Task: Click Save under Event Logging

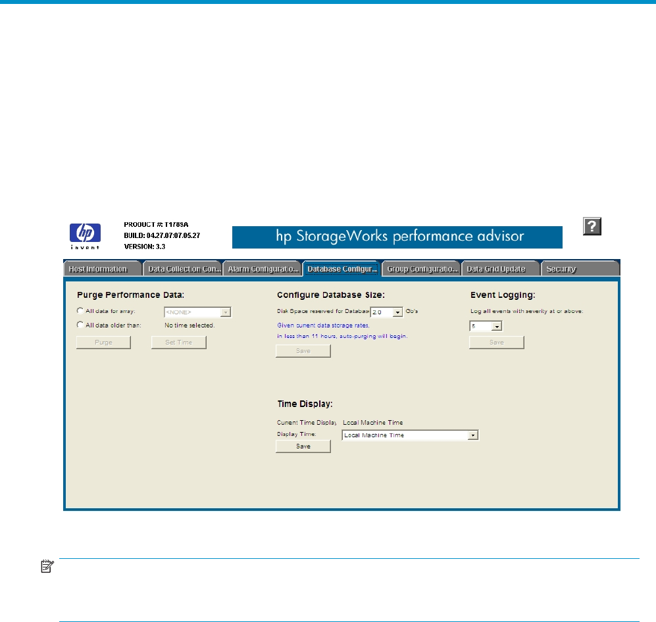Action: coord(497,343)
